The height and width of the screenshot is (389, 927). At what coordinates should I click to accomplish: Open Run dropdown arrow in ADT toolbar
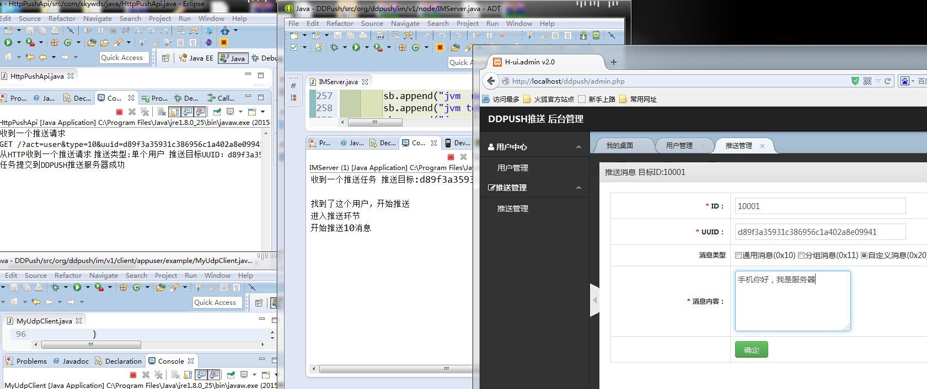366,48
